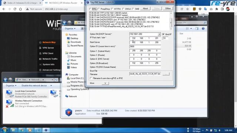Click Chrome's home icon
The height and width of the screenshot is (133, 237).
[20, 9]
